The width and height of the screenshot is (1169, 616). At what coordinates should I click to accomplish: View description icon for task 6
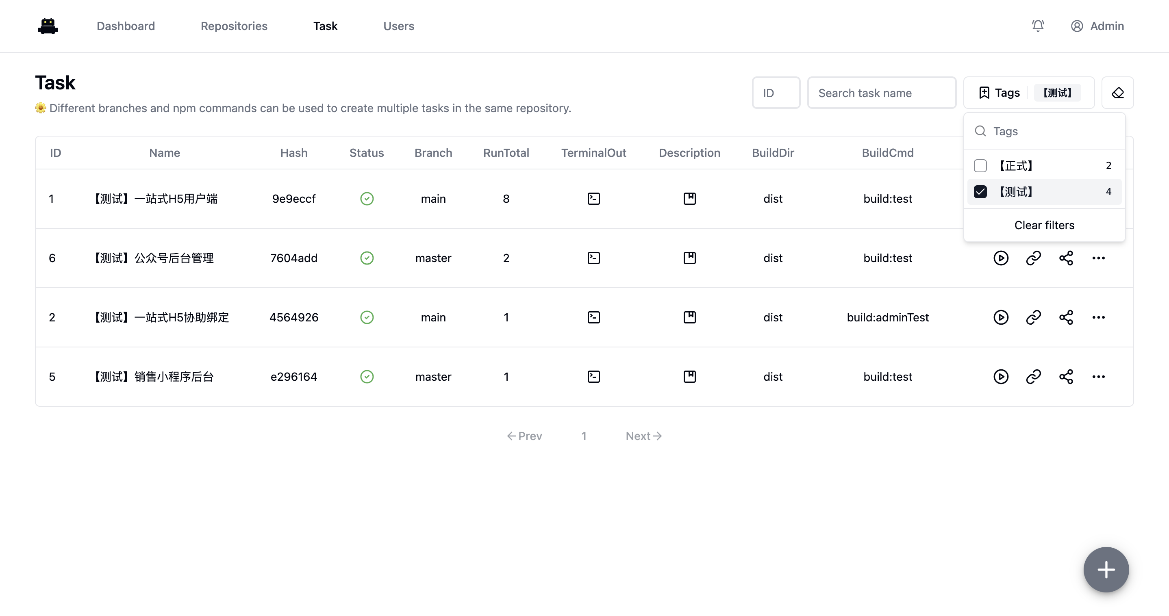pyautogui.click(x=689, y=258)
